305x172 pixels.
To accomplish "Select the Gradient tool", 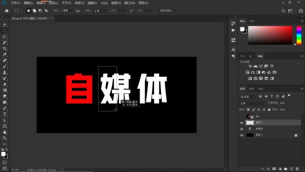I will pos(5,90).
